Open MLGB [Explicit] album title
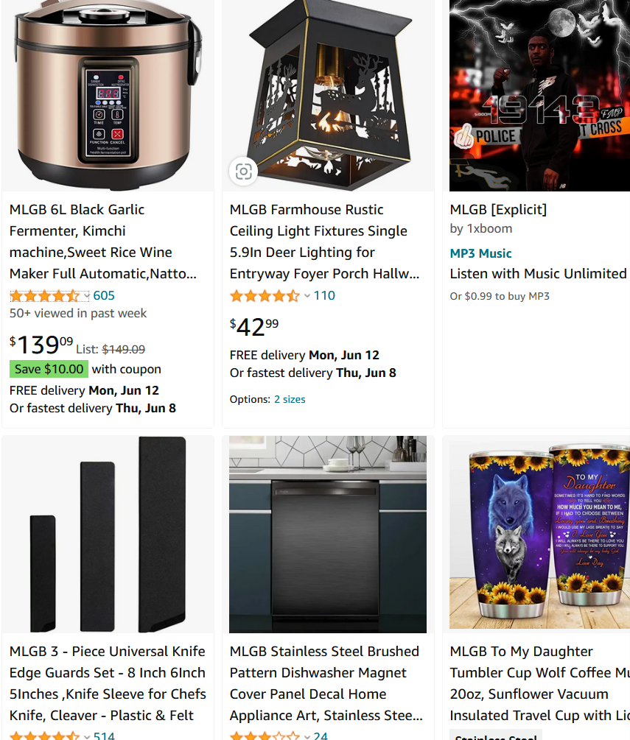The image size is (630, 740). 498,210
